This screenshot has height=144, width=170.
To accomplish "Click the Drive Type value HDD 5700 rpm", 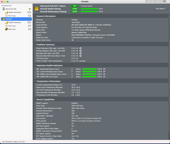I will click(x=77, y=106).
